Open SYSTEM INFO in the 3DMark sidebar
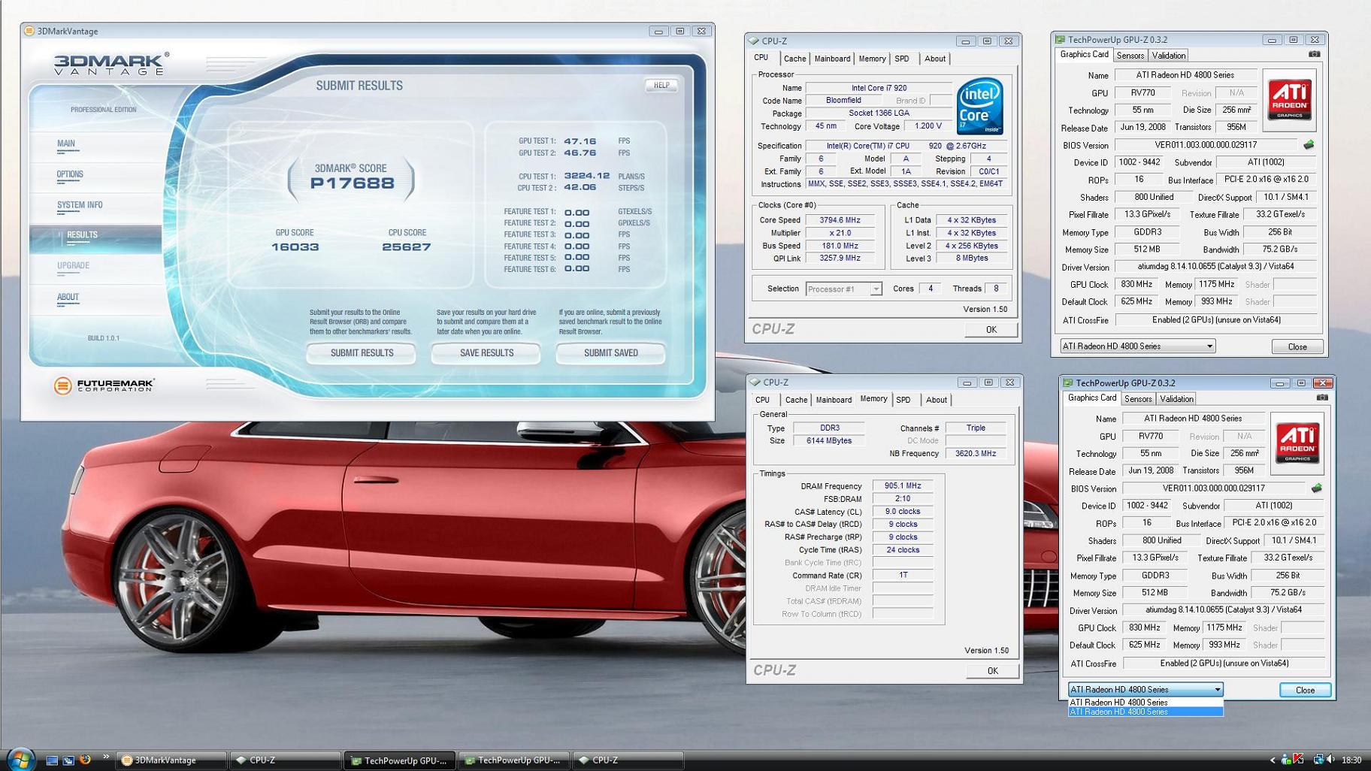1371x771 pixels. (80, 205)
